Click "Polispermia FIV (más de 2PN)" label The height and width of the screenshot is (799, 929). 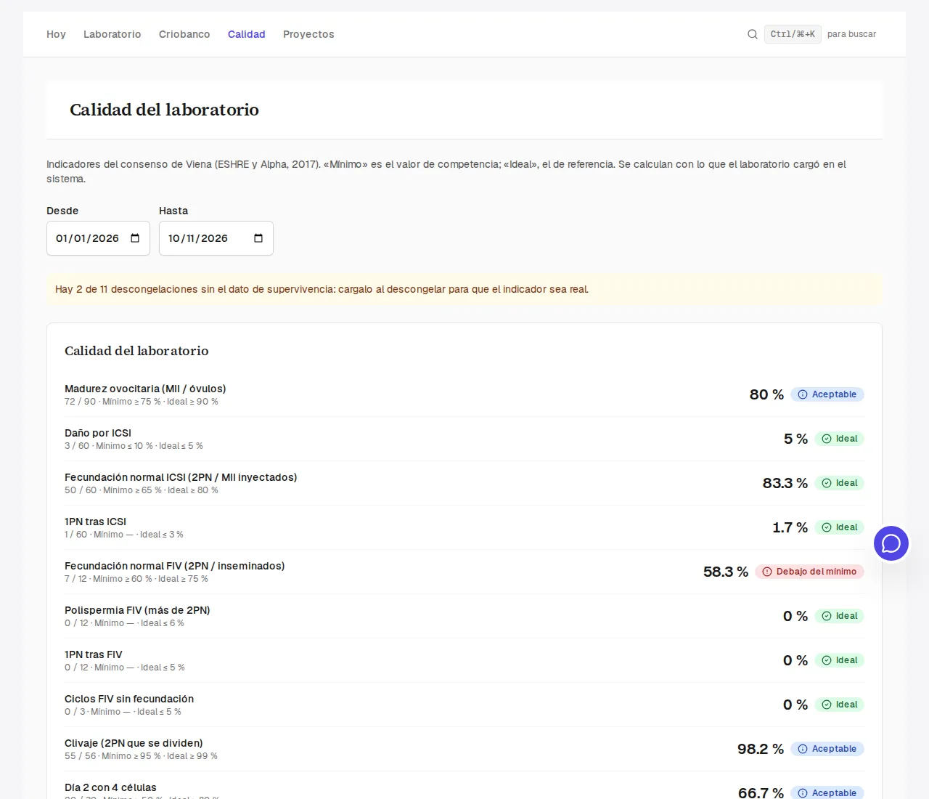point(137,610)
